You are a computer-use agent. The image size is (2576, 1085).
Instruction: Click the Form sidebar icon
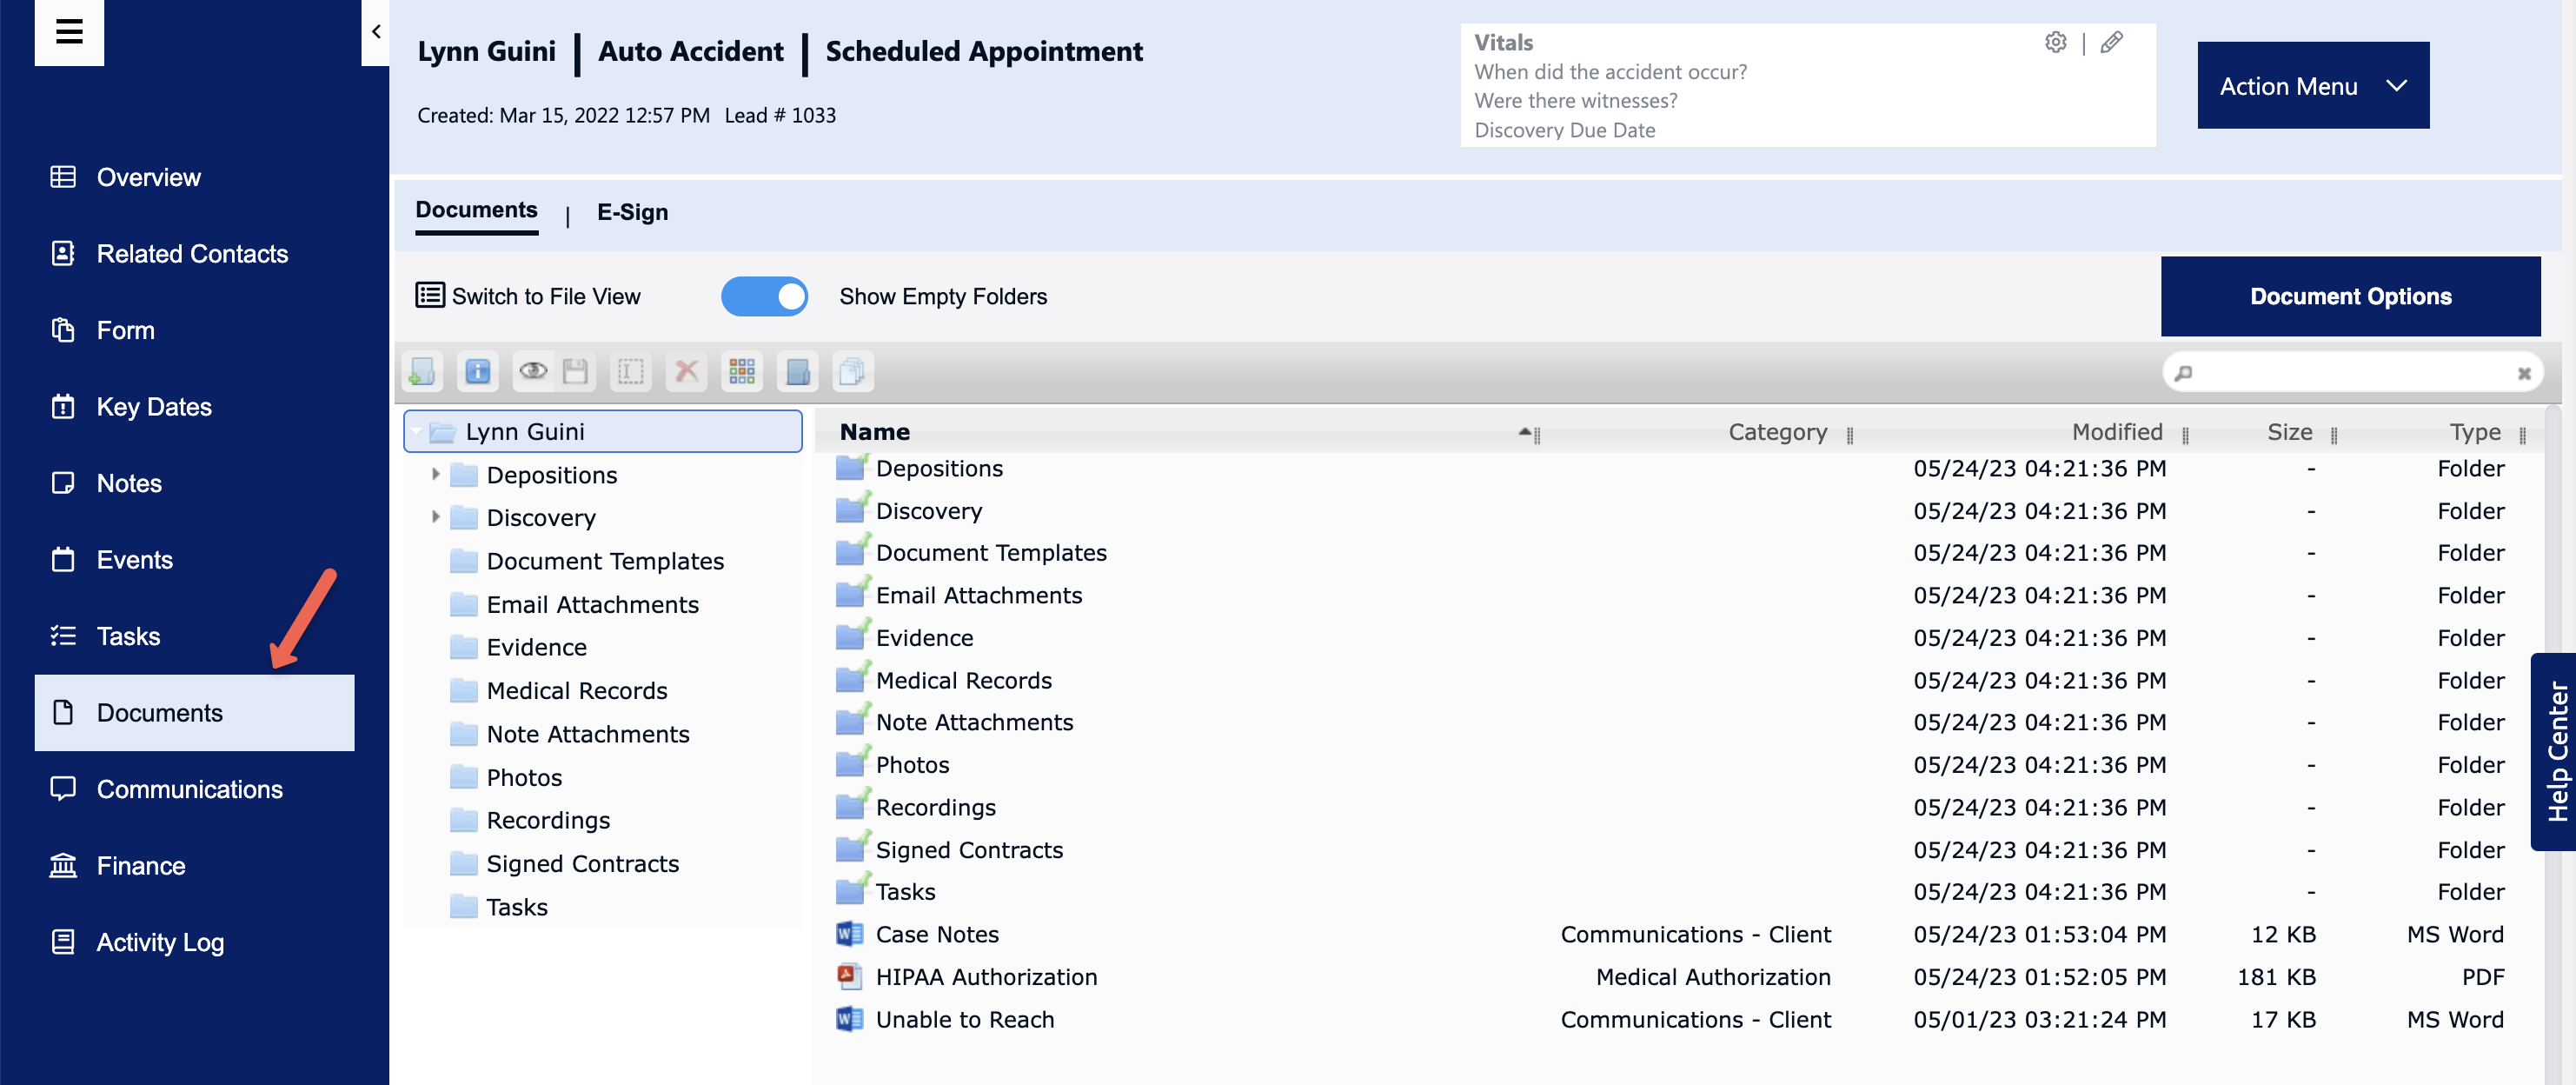coord(63,330)
